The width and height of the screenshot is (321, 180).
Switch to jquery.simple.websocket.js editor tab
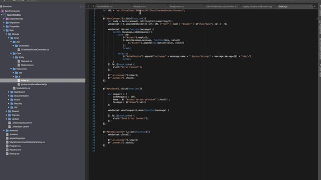point(257,6)
